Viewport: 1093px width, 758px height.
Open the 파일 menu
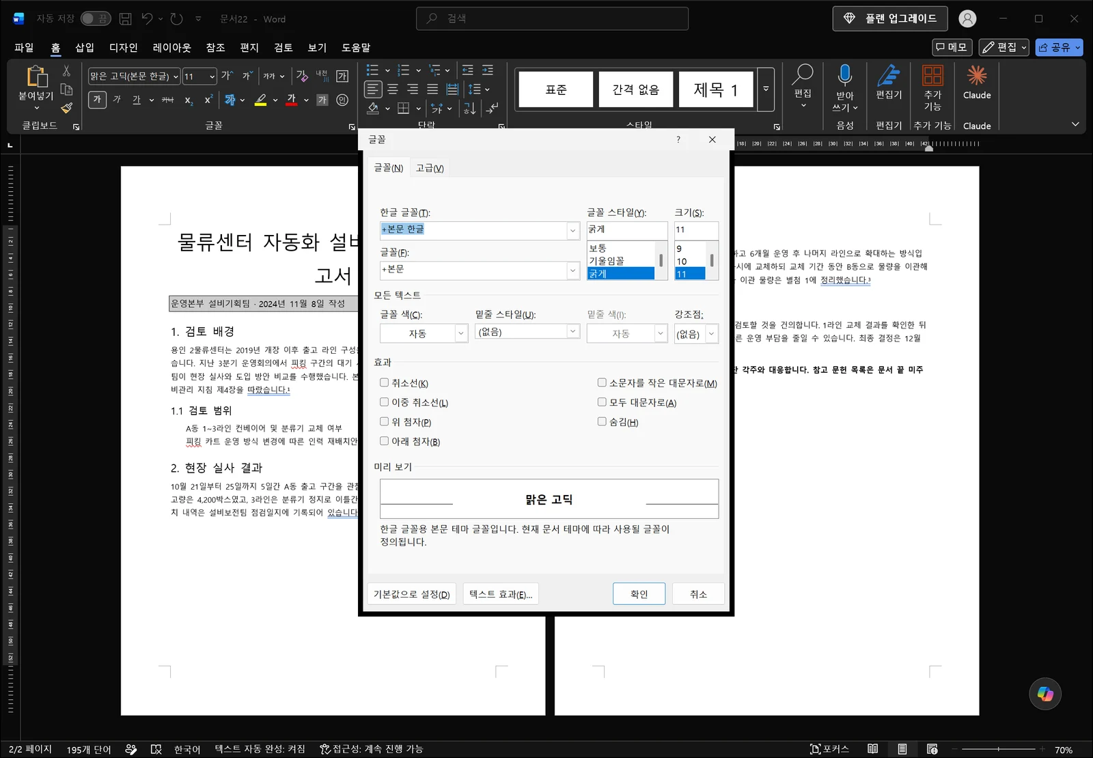point(24,47)
